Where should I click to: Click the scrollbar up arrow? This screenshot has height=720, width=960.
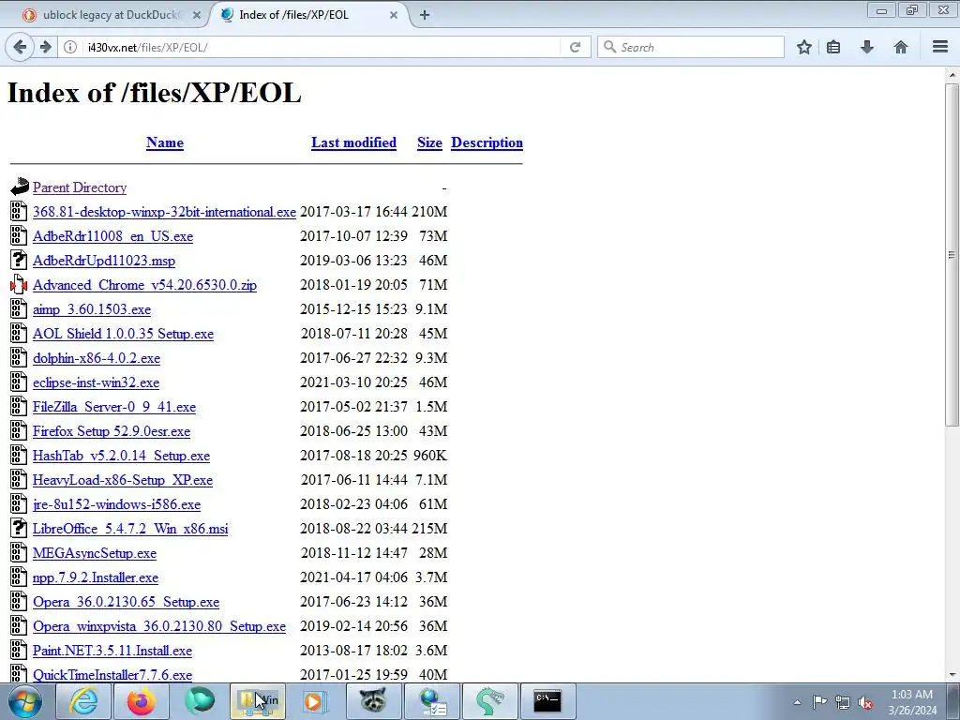coord(952,75)
